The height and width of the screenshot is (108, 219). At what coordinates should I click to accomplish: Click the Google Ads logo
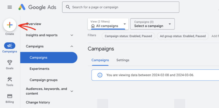click(x=37, y=7)
